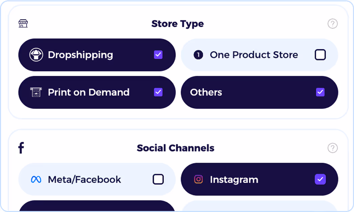Viewport: 354px width, 212px height.
Task: Uncheck the Instagram checkbox
Action: pos(320,179)
